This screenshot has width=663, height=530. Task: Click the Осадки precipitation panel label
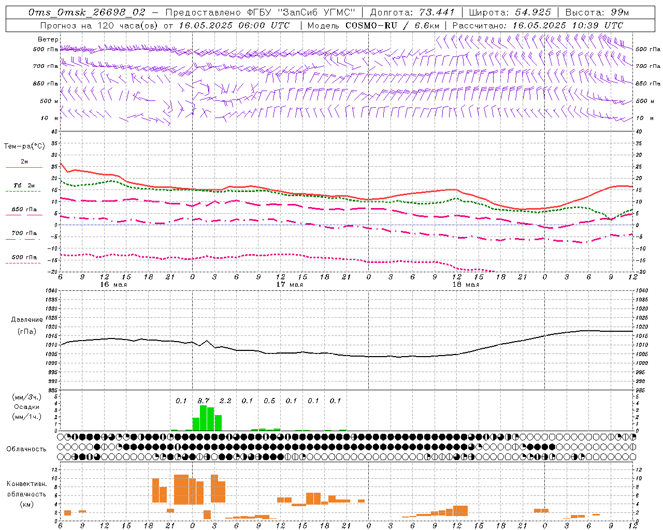[x=26, y=407]
